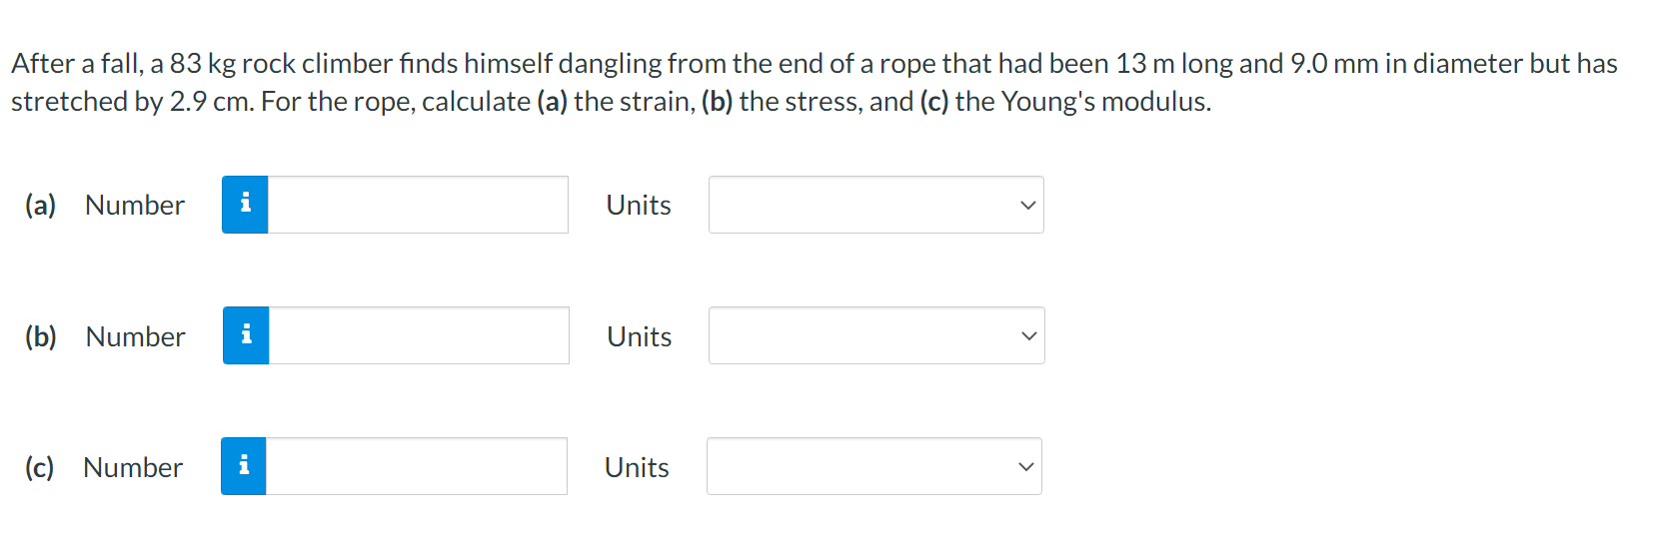This screenshot has height=546, width=1653.
Task: Focus the strain number input for (a)
Action: click(x=418, y=205)
